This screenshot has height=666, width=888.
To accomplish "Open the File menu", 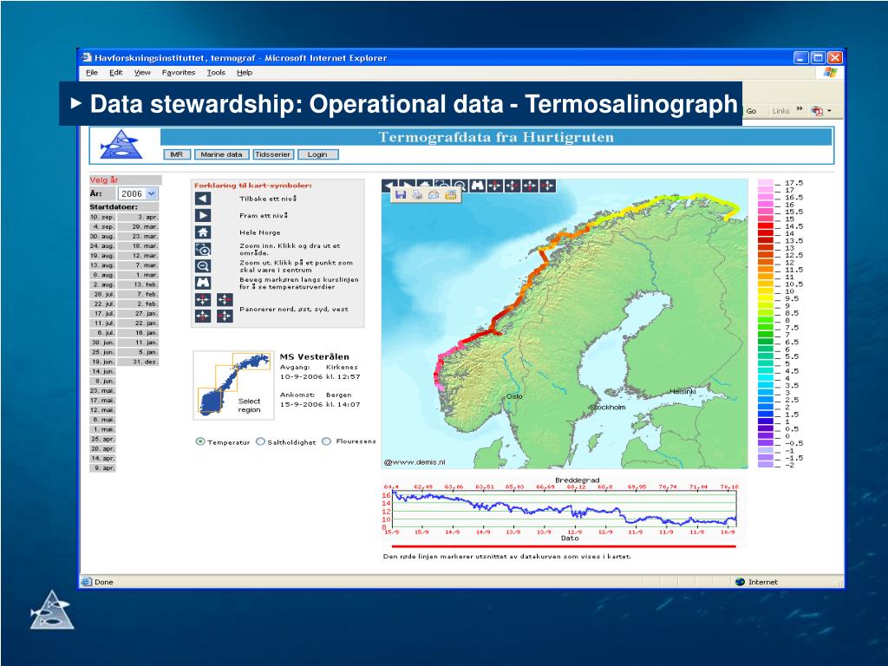I will 92,73.
